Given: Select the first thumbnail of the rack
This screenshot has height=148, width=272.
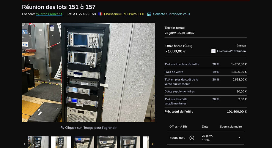Looking at the screenshot, I should click(38, 142).
